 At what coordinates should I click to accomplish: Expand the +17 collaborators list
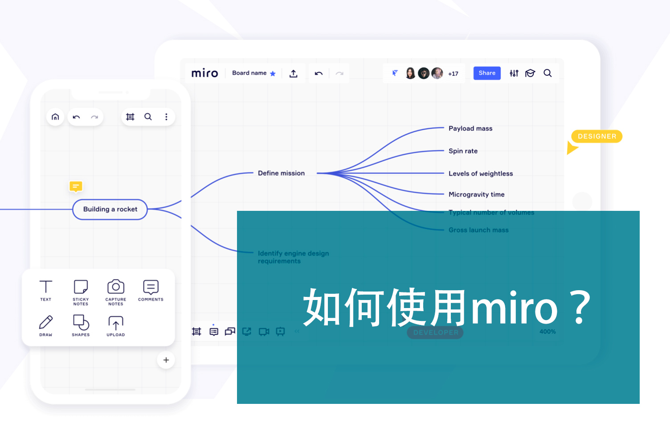(453, 74)
